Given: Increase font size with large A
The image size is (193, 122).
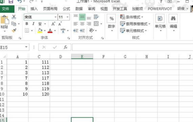Looking at the screenshot, I should 53,24.
